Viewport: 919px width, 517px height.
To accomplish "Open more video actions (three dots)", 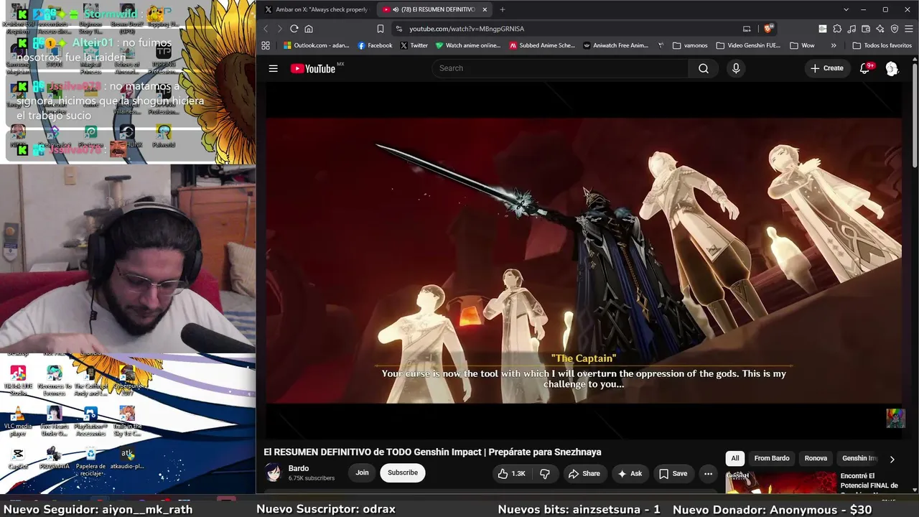I will [x=708, y=473].
